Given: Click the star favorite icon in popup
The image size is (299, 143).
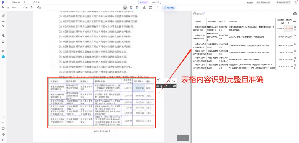Looking at the screenshot, I should tap(174, 81).
